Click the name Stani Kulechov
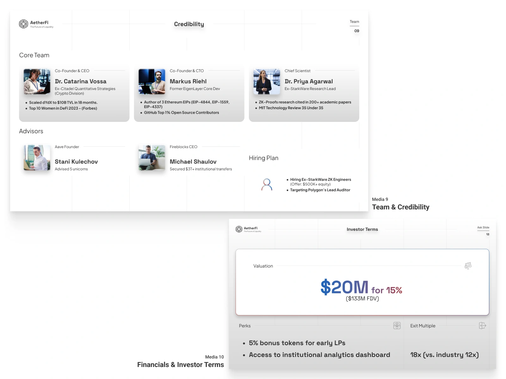506x379 pixels. (x=76, y=162)
